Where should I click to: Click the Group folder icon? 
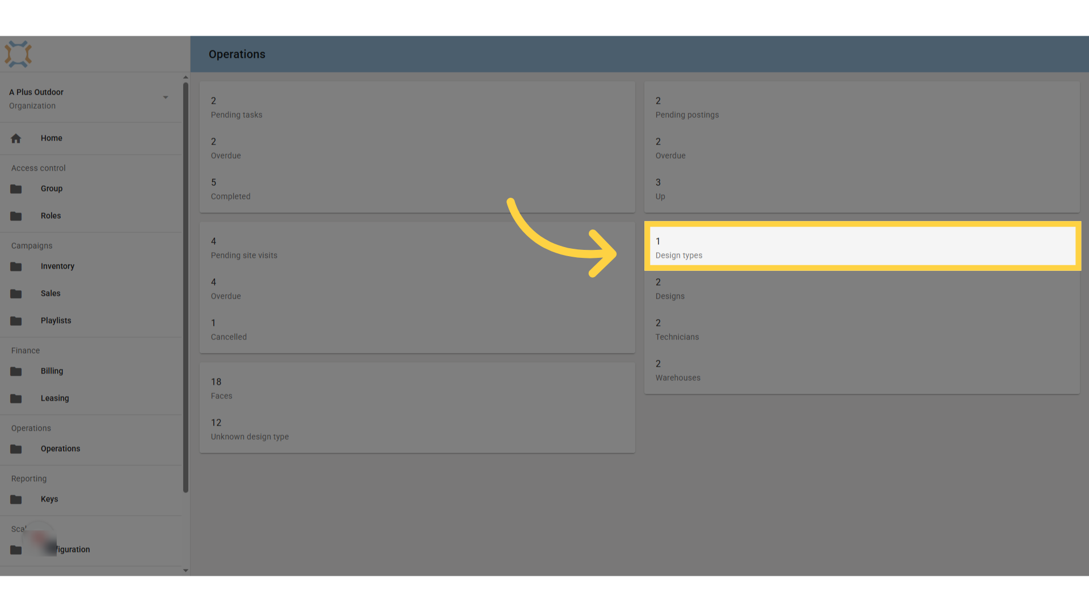click(x=16, y=189)
